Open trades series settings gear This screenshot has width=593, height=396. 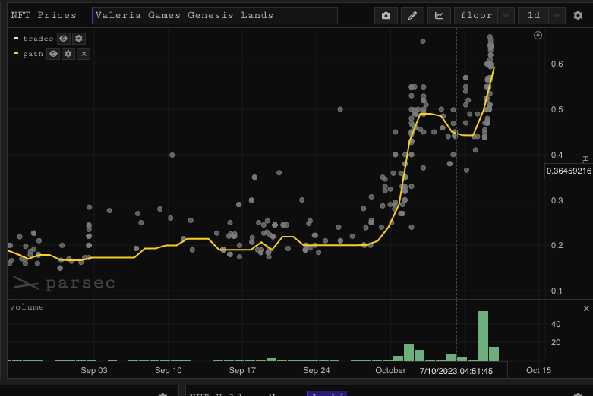pos(79,39)
